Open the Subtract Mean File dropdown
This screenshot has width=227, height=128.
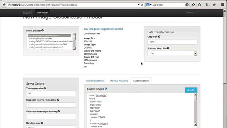[172, 53]
